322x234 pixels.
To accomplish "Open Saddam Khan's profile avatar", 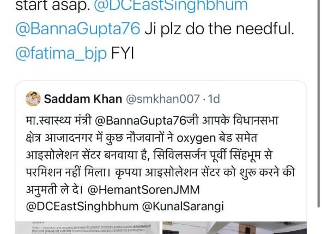I will (33, 98).
